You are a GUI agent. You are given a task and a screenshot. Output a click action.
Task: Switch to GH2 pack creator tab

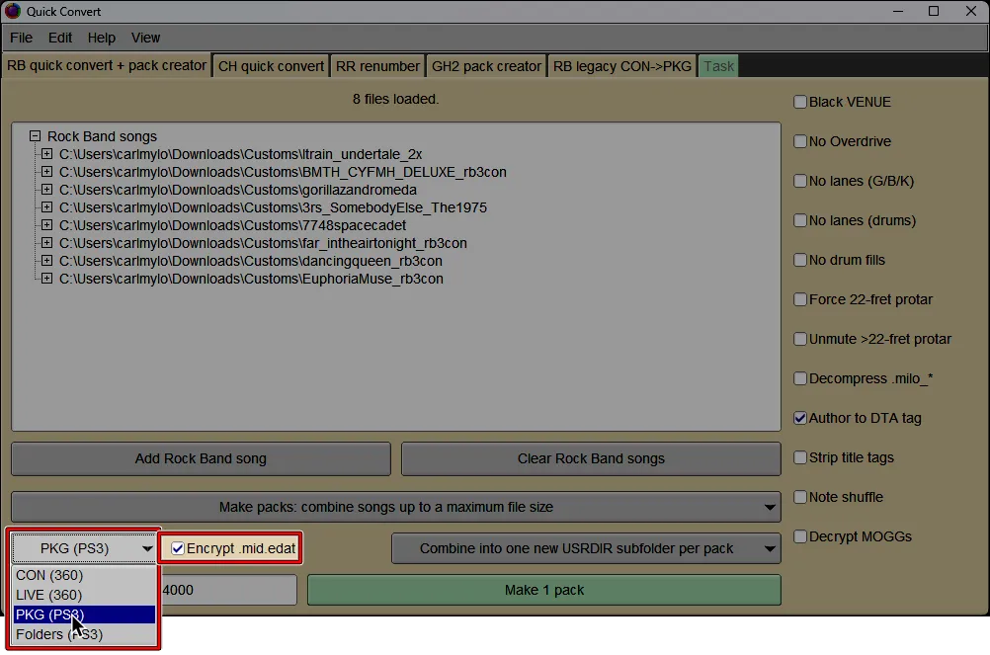point(486,66)
